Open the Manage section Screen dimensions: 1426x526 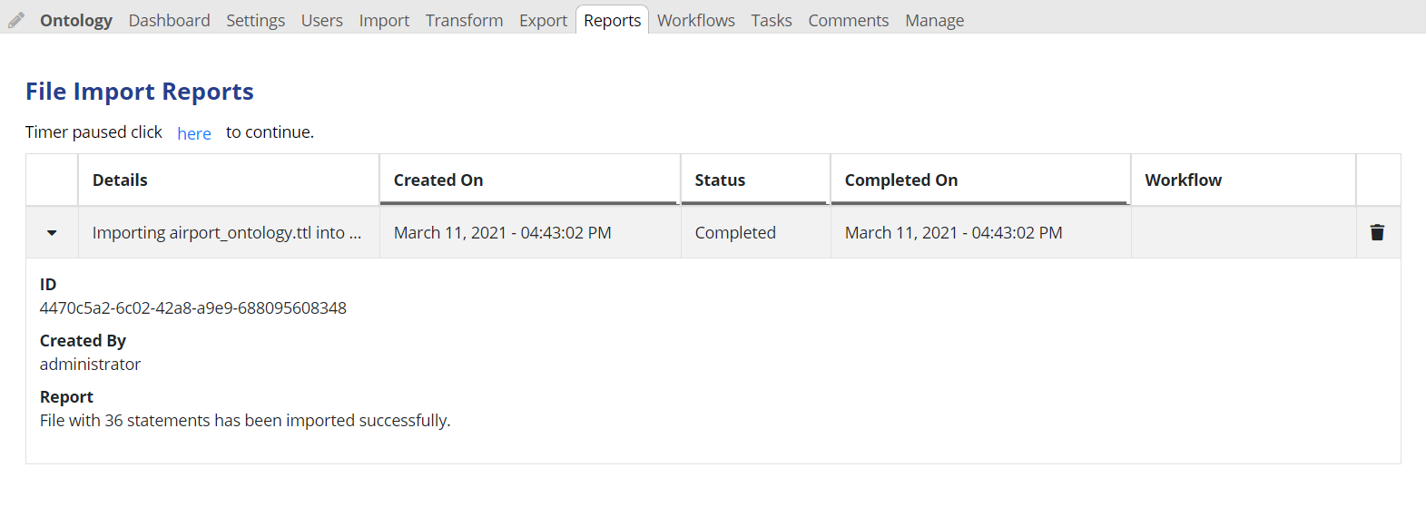coord(934,19)
